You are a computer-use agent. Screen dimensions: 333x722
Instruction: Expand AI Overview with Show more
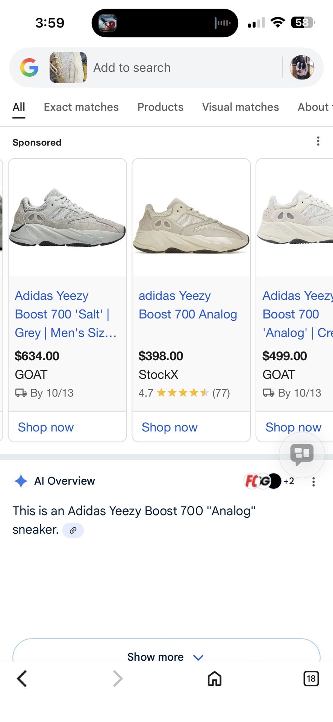coord(166,657)
